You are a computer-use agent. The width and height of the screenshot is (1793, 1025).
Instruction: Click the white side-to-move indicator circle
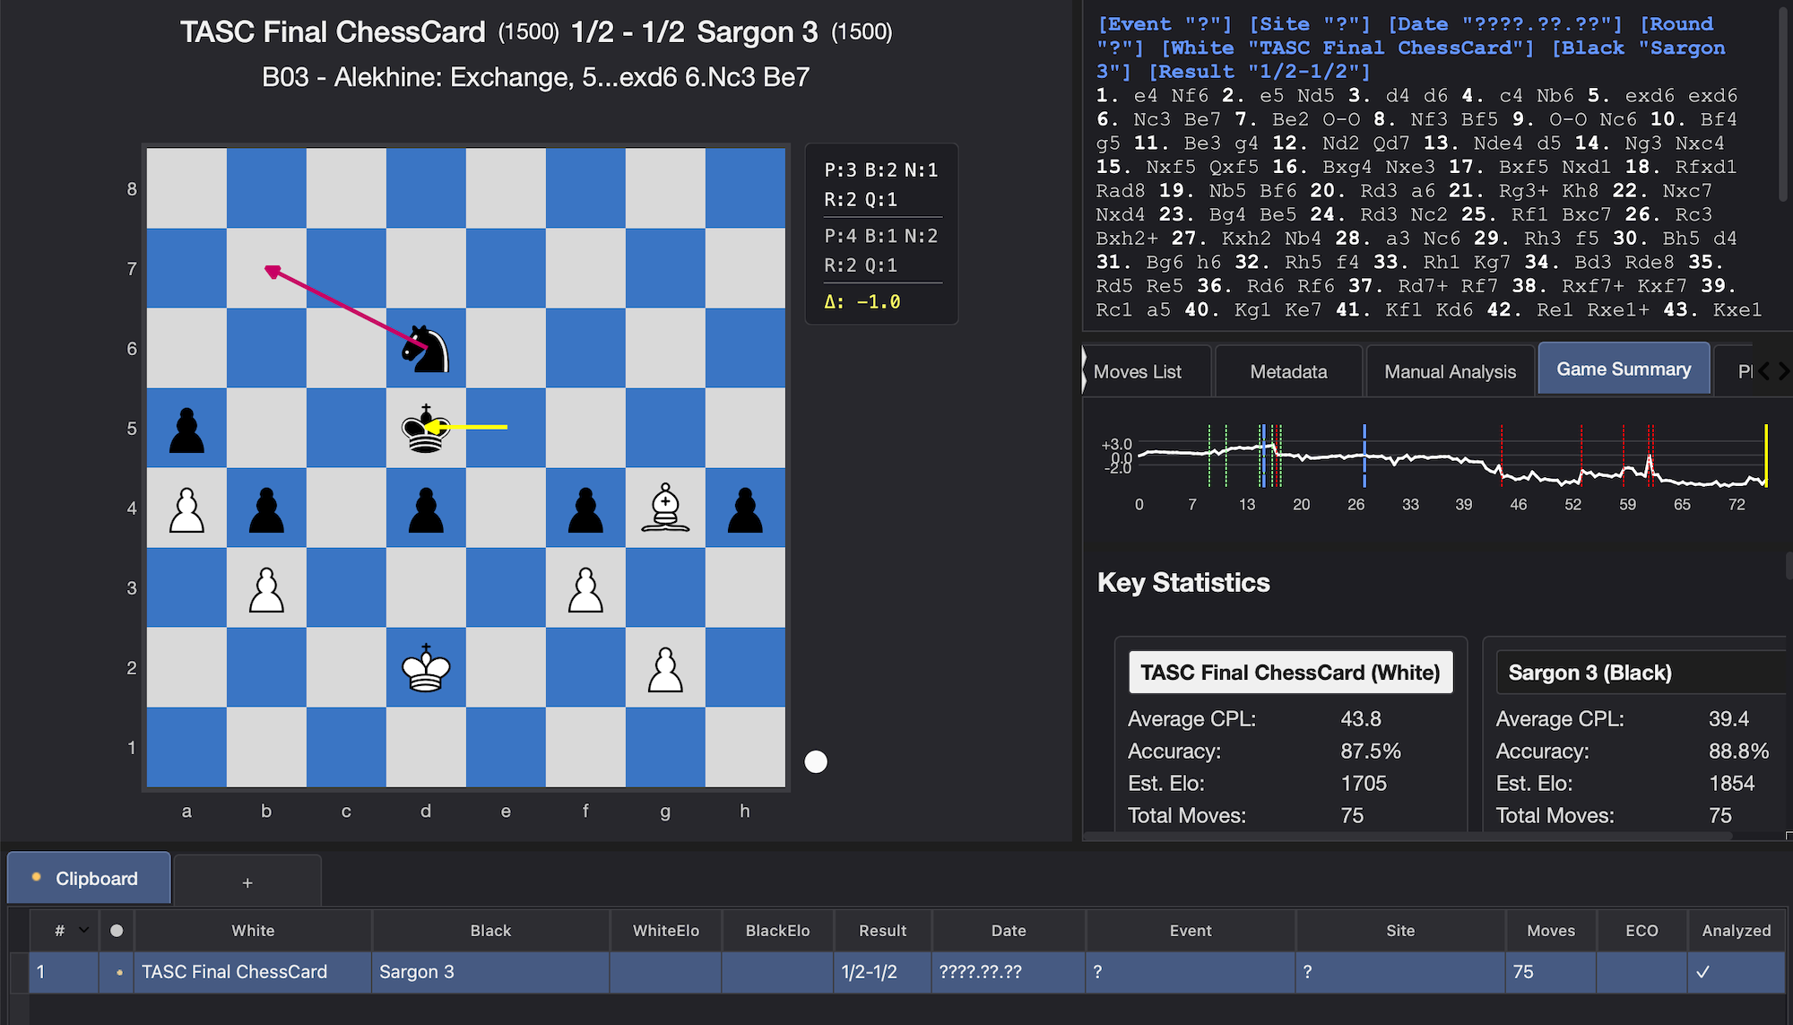816,761
